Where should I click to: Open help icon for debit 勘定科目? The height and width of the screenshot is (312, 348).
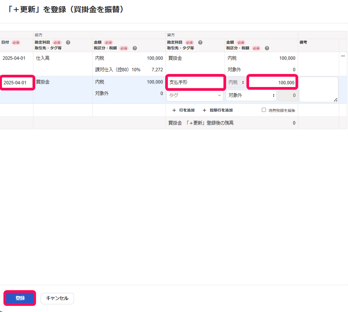tap(68, 43)
